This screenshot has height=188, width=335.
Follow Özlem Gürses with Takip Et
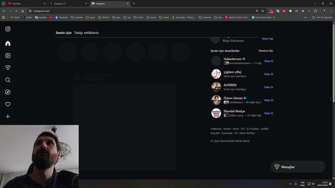269,100
